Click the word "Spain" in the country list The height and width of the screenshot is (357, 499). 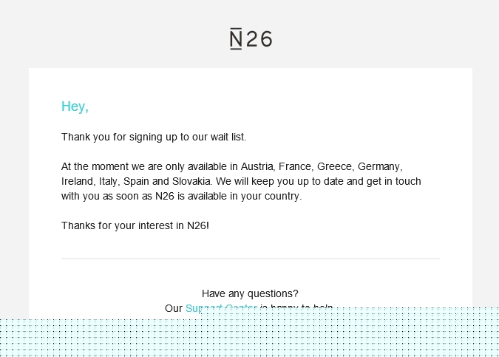point(136,181)
